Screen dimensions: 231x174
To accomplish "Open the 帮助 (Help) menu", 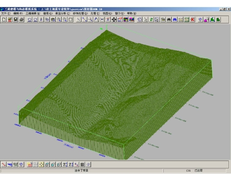I will click(132, 14).
